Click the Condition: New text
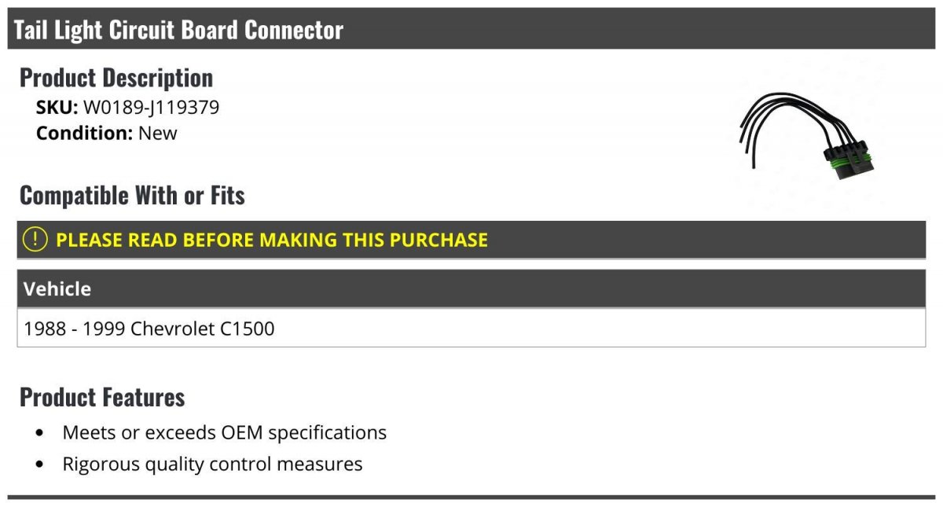Screen dimensions: 943x507 107,133
